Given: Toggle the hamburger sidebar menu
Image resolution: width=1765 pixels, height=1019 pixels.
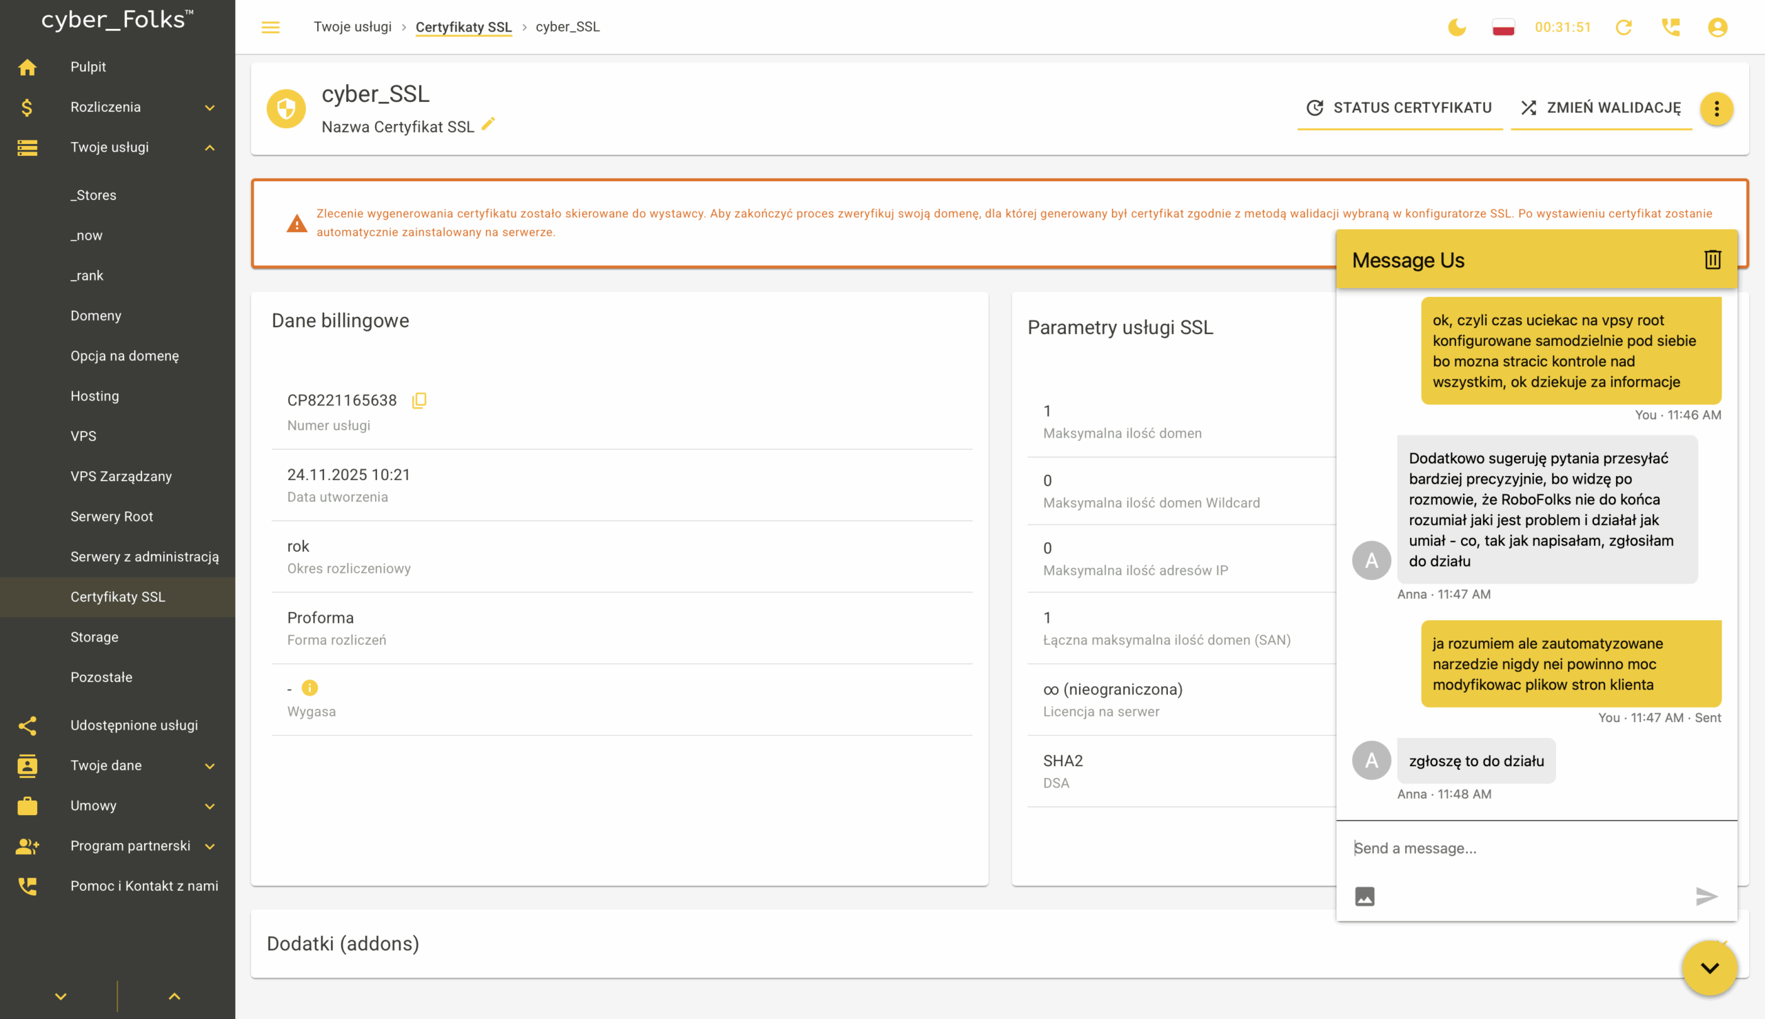Looking at the screenshot, I should 270,28.
